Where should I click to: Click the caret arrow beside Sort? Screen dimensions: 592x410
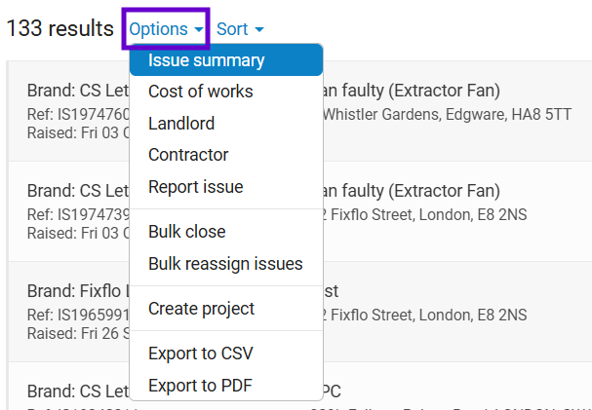click(259, 30)
